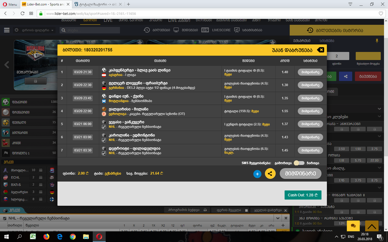388x242 pixels.
Task: Close the NHL league panel with X
Action: coord(286,218)
